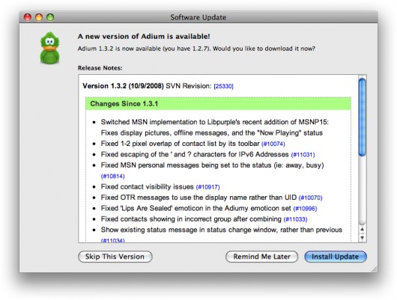Click the 'Fixed contact visibility issues' entry
The image size is (397, 300).
[x=147, y=187]
